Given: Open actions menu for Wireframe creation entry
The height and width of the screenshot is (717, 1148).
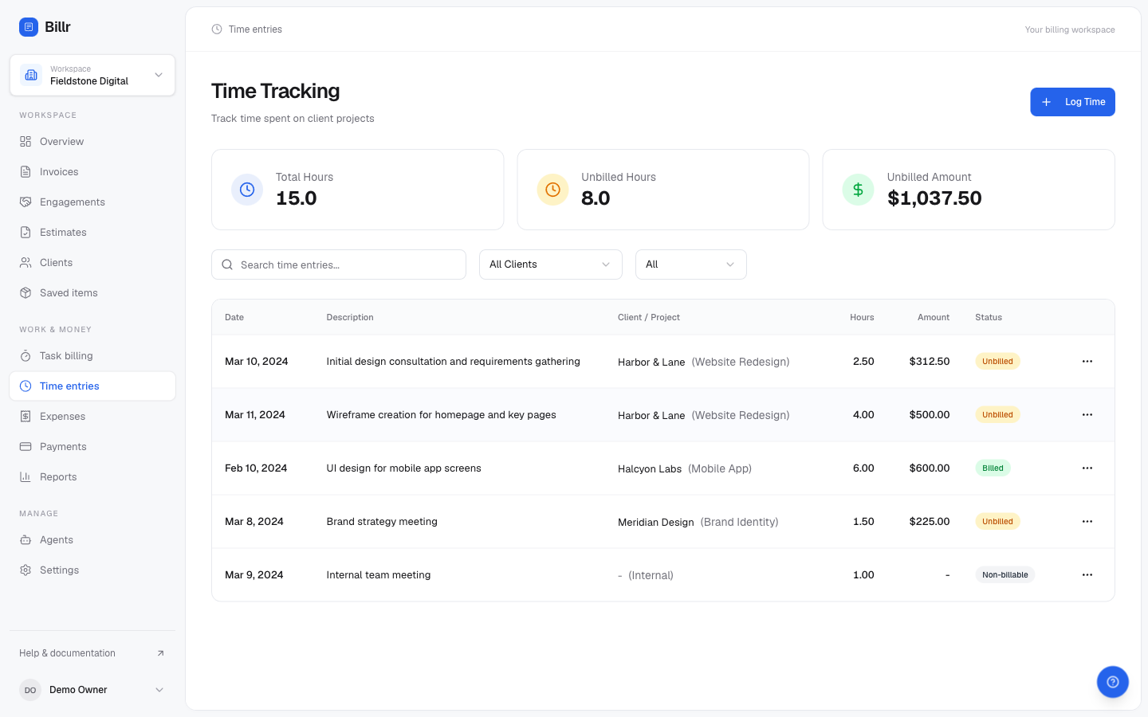Looking at the screenshot, I should 1087,415.
